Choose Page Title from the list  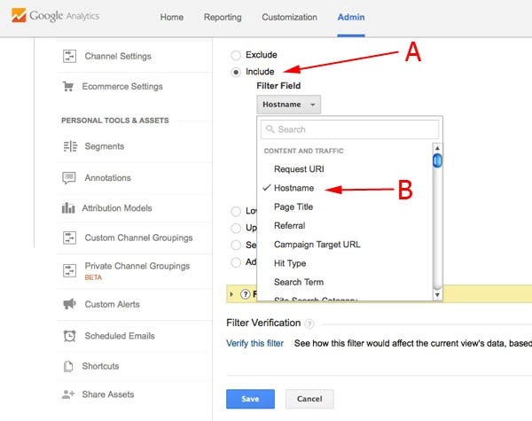click(x=293, y=207)
